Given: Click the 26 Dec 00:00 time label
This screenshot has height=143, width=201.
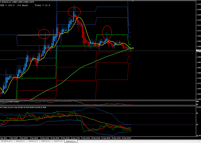Looking at the screenshot, I should 126,138.
